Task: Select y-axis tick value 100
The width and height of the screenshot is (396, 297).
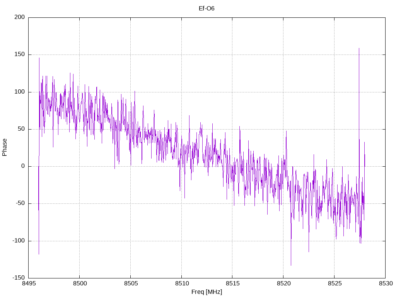Action: point(20,92)
